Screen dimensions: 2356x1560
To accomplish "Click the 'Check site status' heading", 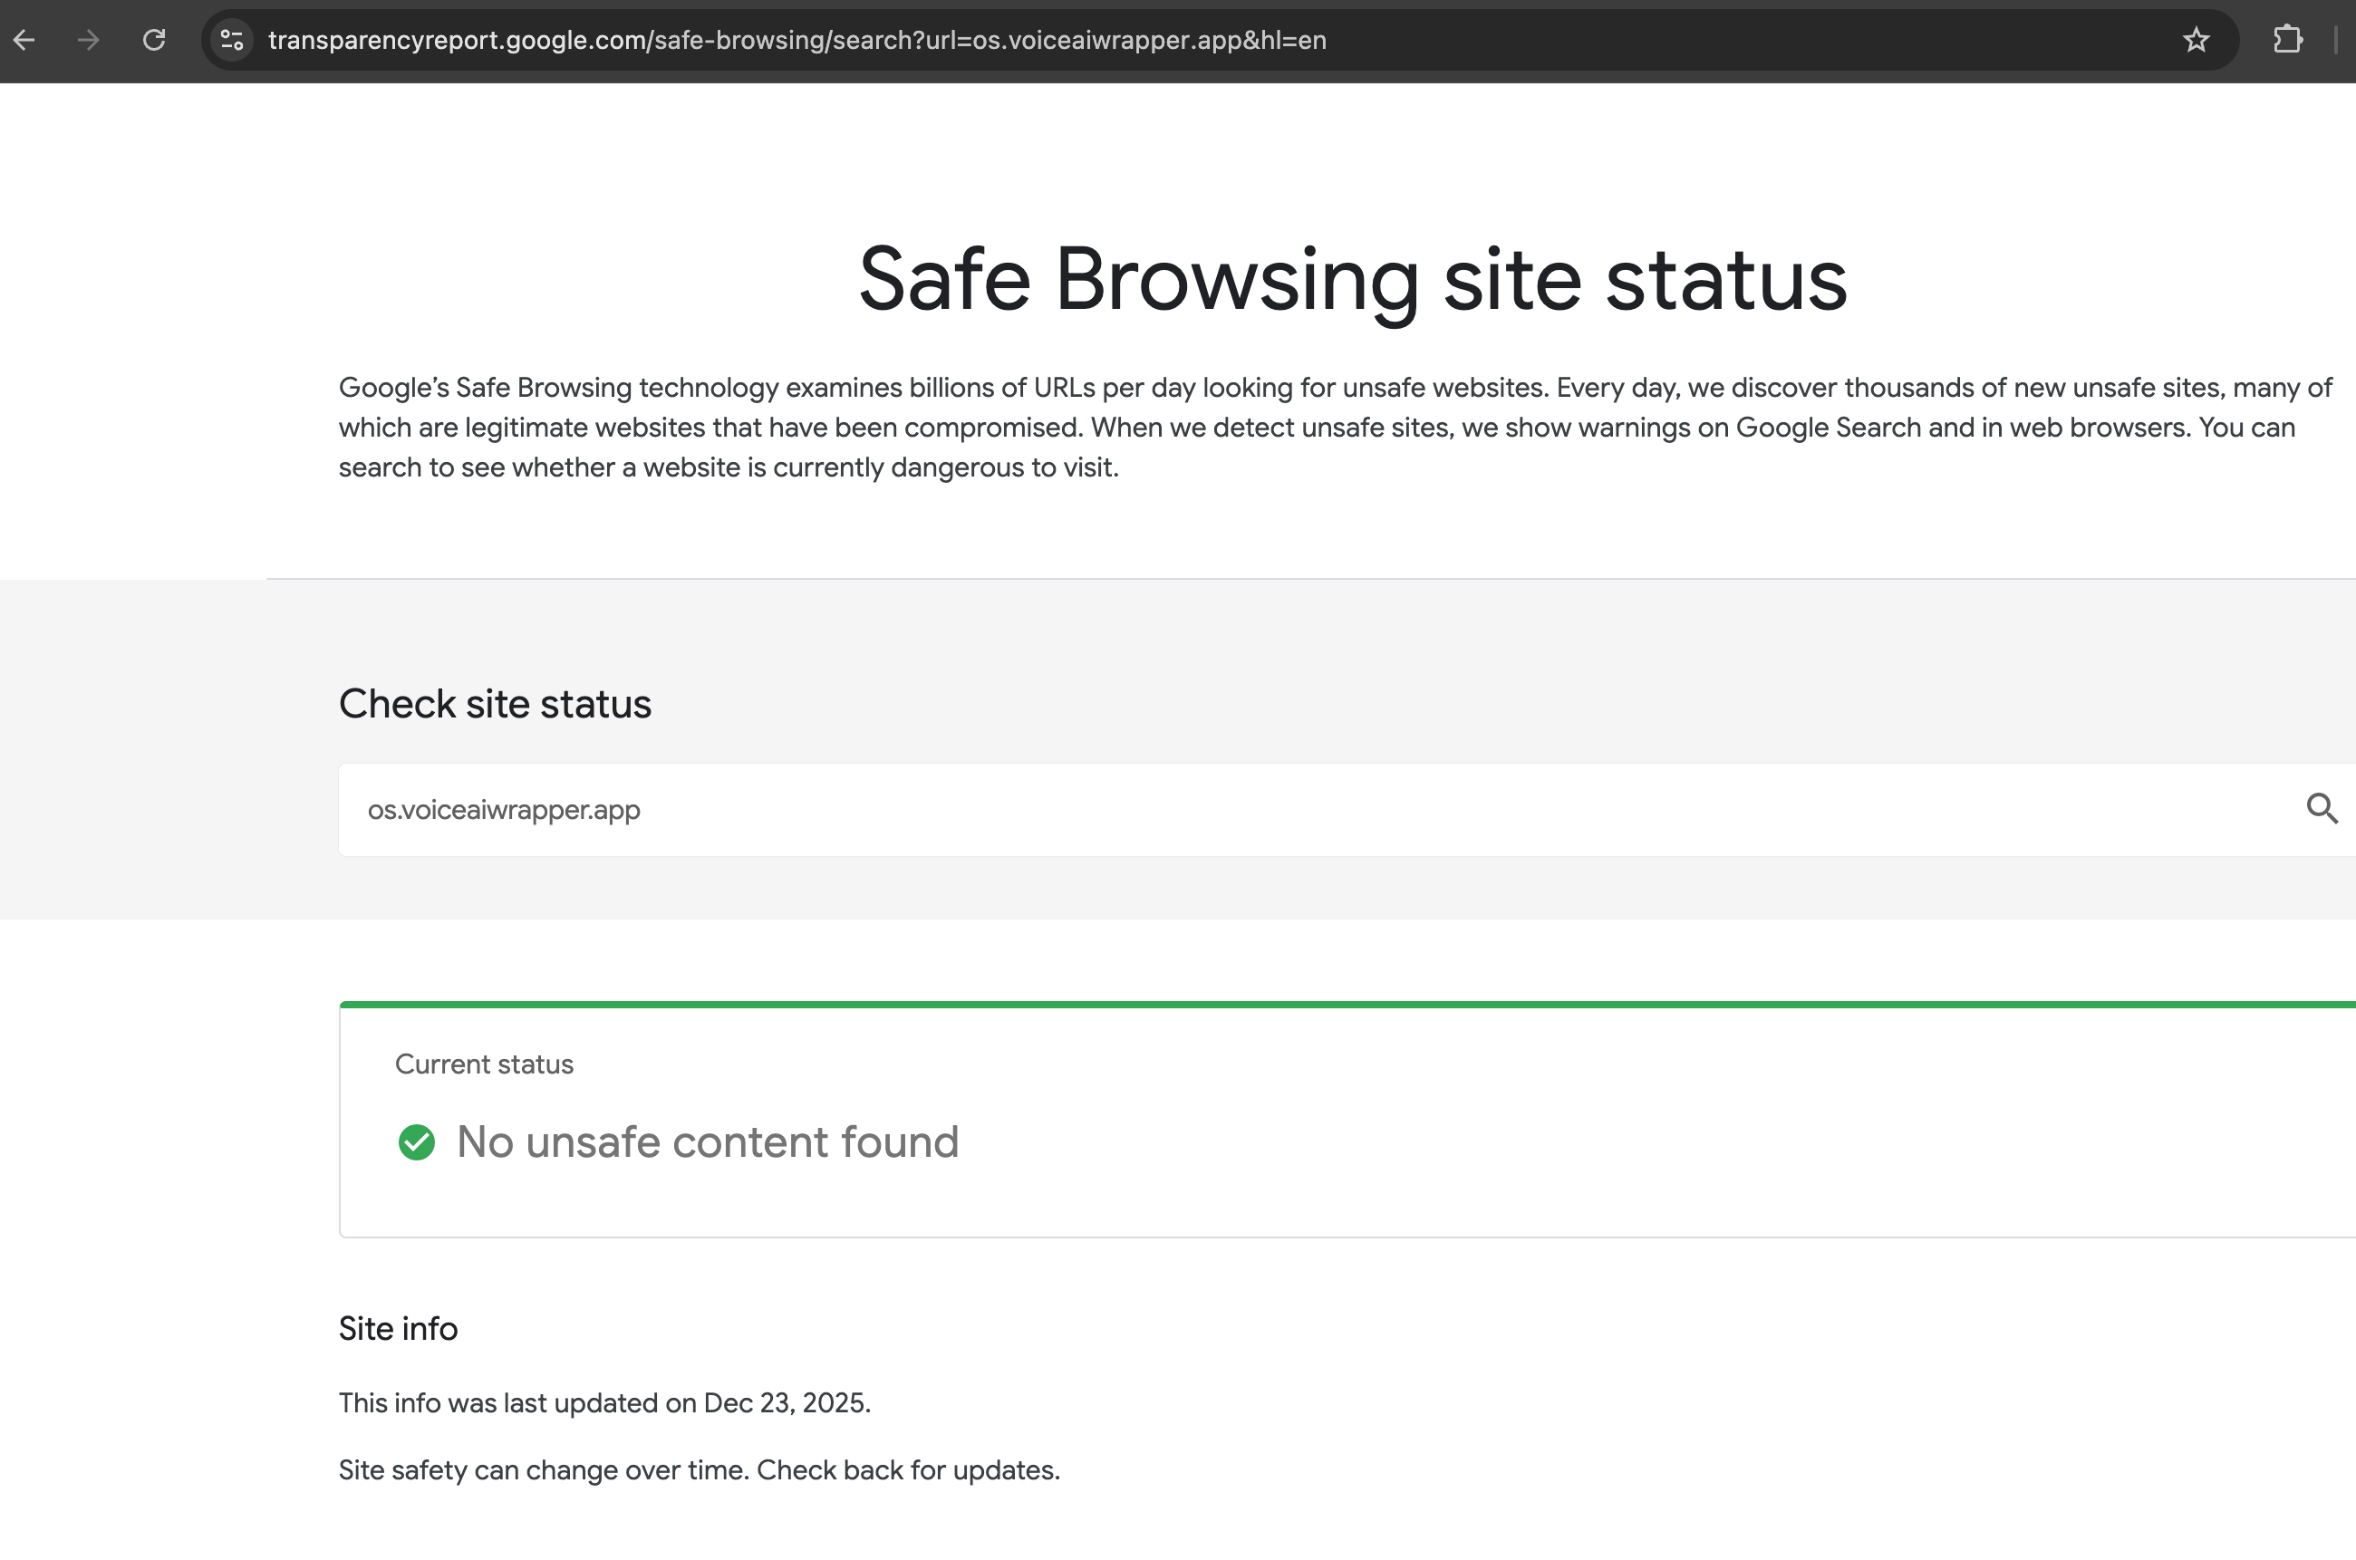I will pos(495,703).
